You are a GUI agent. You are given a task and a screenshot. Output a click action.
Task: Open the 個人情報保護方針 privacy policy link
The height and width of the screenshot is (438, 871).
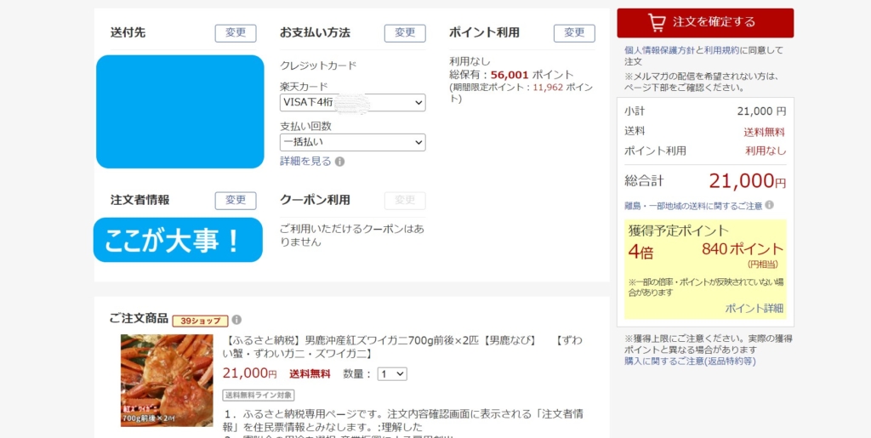point(660,50)
